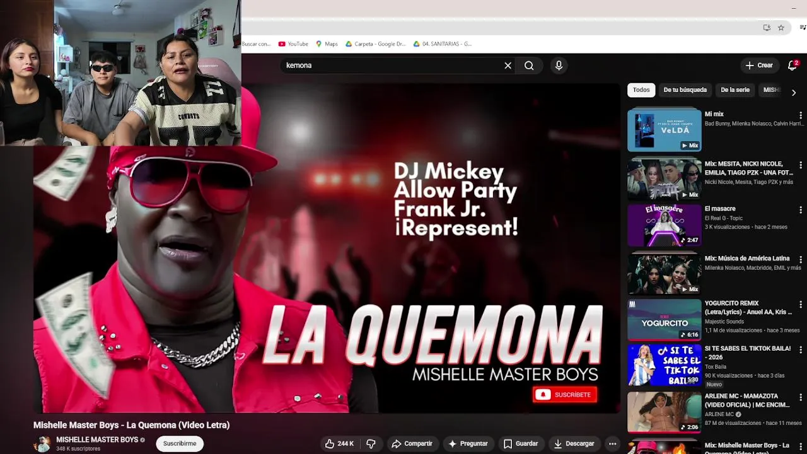Open options menu for Mix MESITA
This screenshot has height=454, width=807.
point(801,165)
